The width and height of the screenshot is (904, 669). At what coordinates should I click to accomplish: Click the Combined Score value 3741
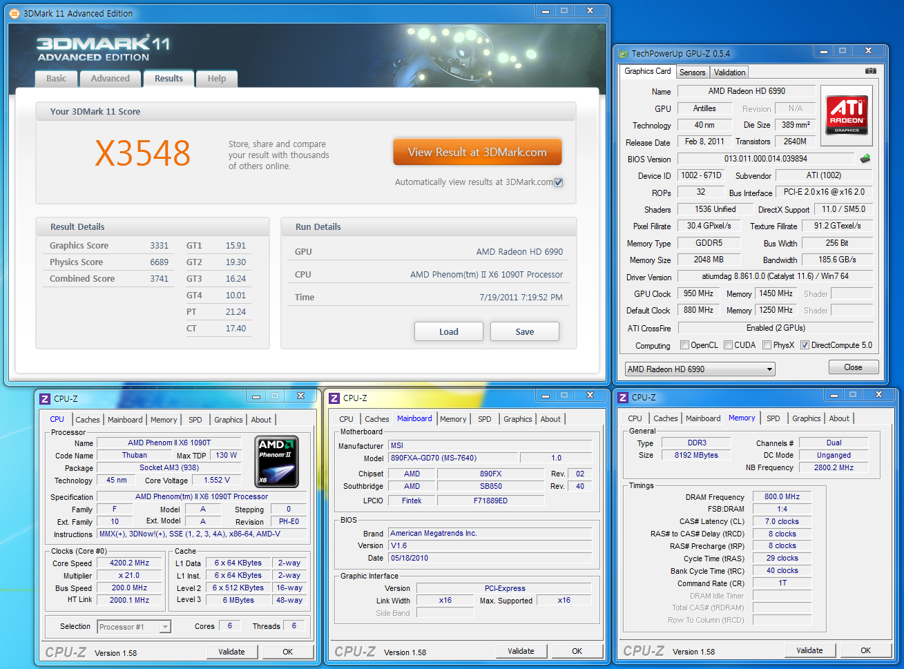160,279
